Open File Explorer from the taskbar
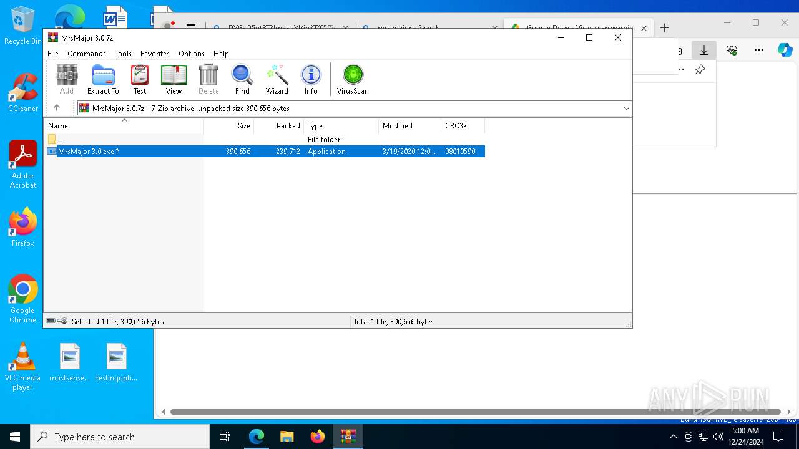Image resolution: width=799 pixels, height=449 pixels. [287, 437]
